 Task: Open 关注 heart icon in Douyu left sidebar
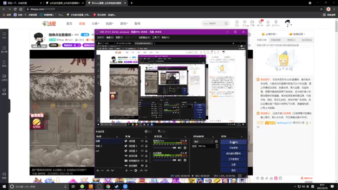[x=4, y=34]
